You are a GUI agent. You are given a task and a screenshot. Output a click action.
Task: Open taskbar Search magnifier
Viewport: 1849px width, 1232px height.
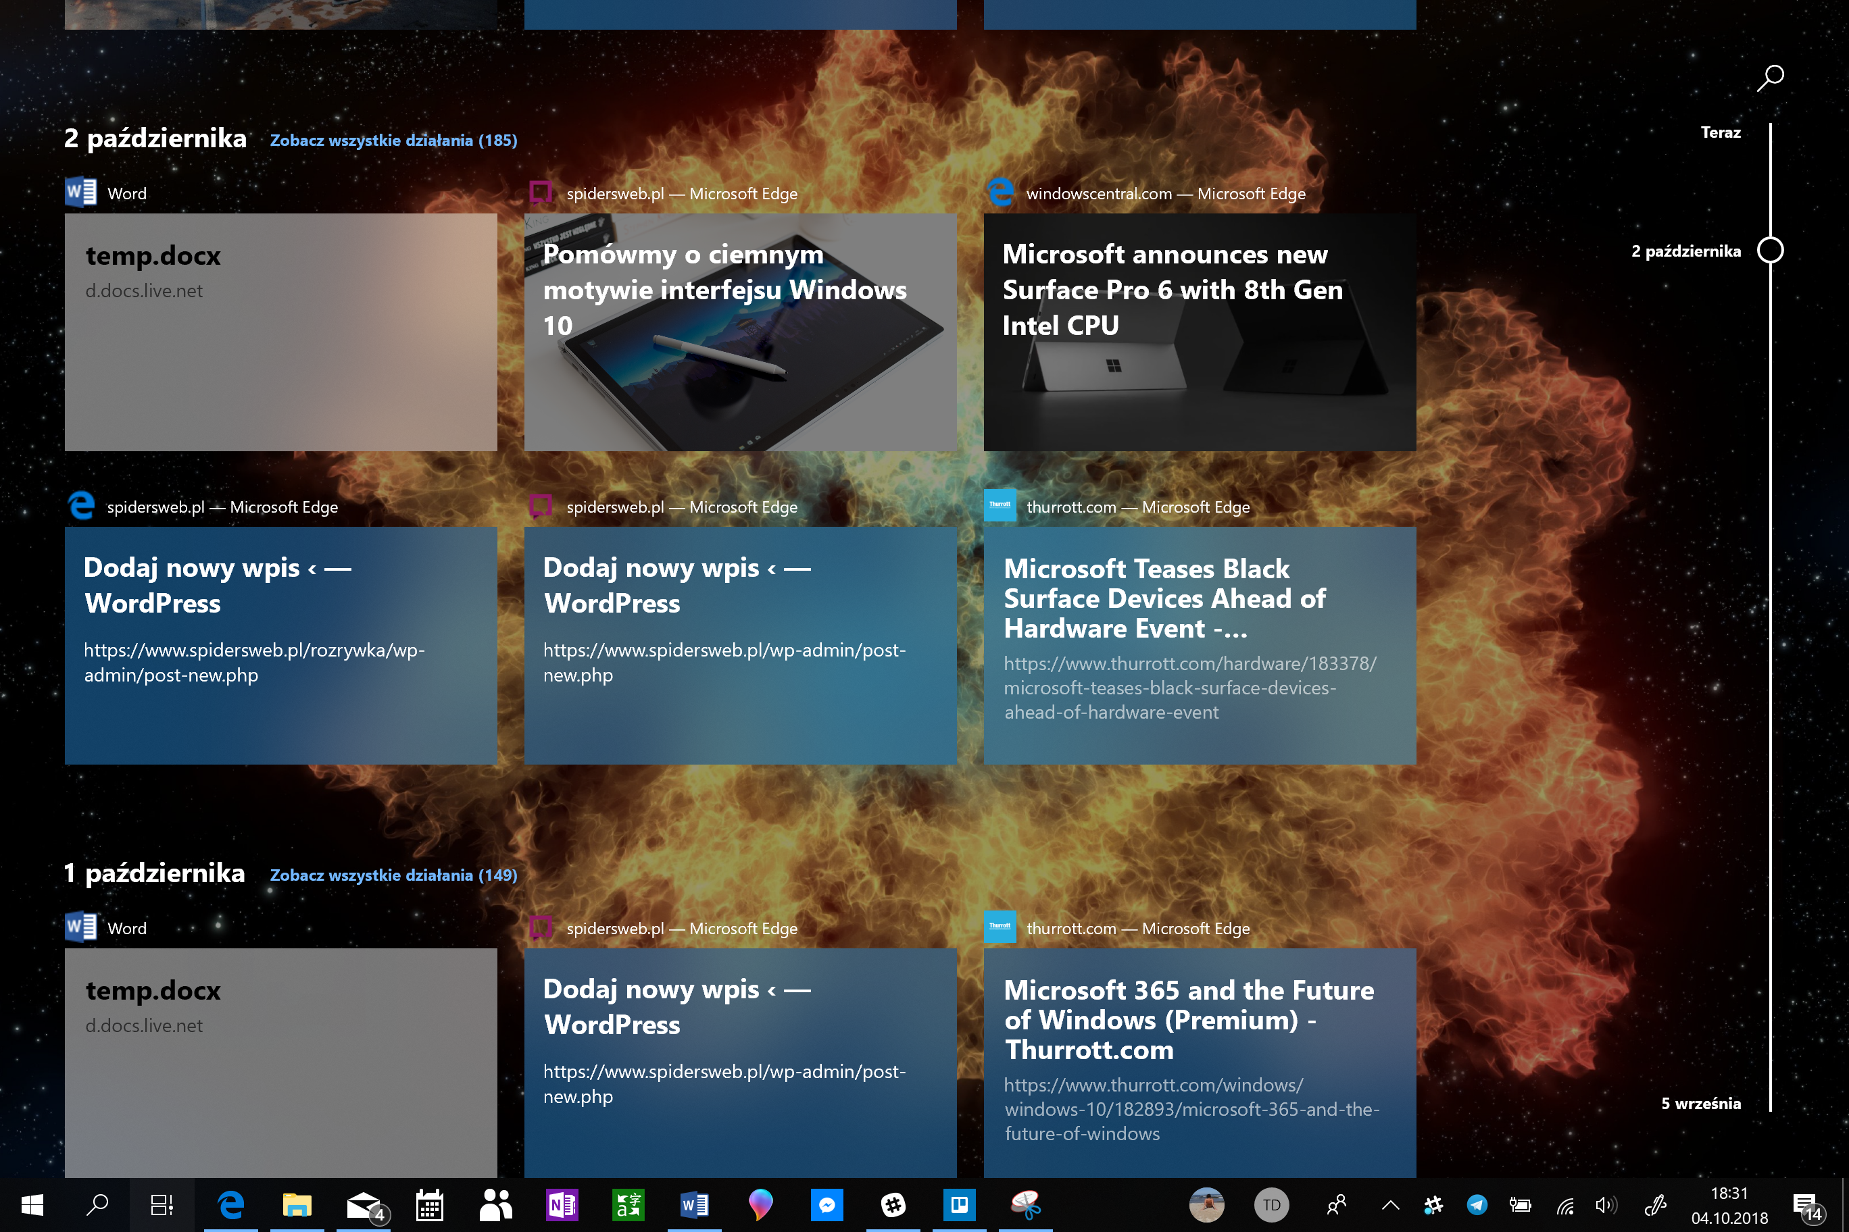click(97, 1204)
